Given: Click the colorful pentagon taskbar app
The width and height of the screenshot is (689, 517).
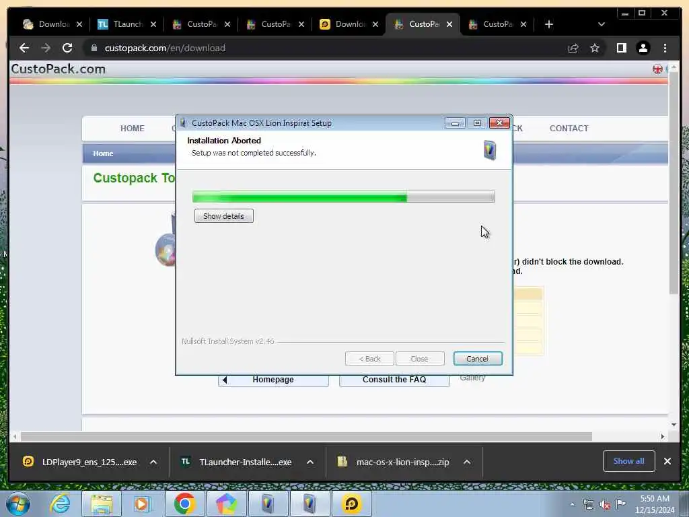Looking at the screenshot, I should point(226,504).
